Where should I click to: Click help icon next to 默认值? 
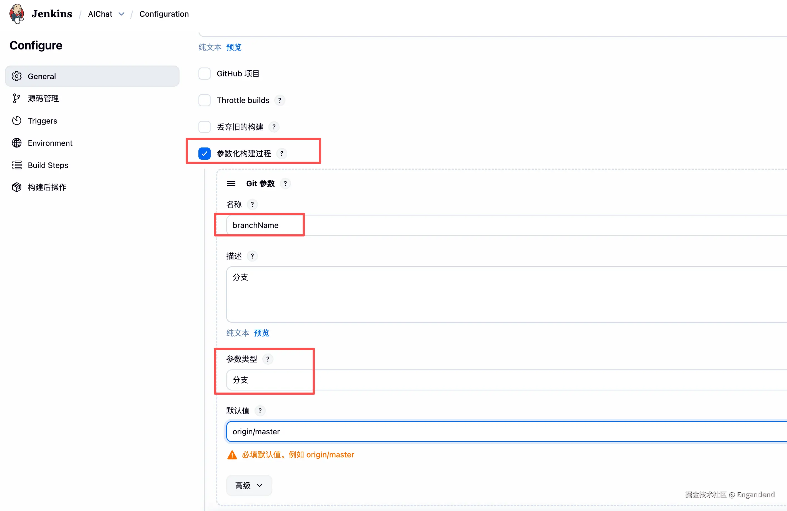pyautogui.click(x=260, y=410)
